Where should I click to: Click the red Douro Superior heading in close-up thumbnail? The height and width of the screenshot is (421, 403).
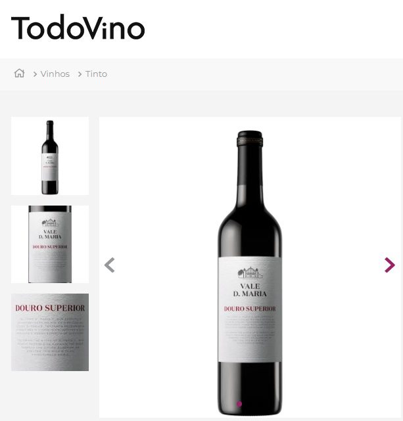coord(50,308)
